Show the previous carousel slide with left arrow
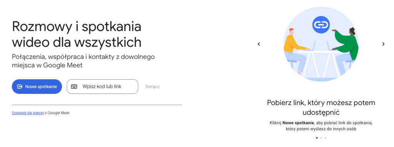The width and height of the screenshot is (394, 147). [x=259, y=44]
